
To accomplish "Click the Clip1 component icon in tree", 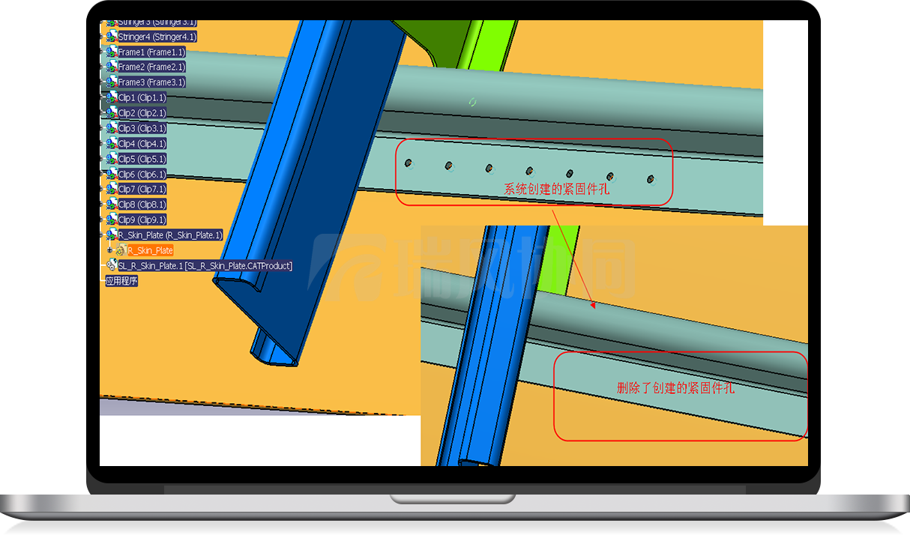I will pyautogui.click(x=111, y=98).
